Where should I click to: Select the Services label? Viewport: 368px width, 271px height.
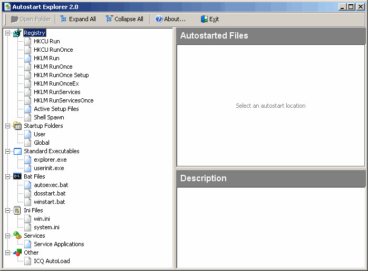click(34, 236)
